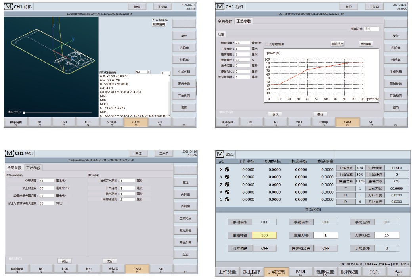Click the X axis status circle icon

pyautogui.click(x=228, y=169)
